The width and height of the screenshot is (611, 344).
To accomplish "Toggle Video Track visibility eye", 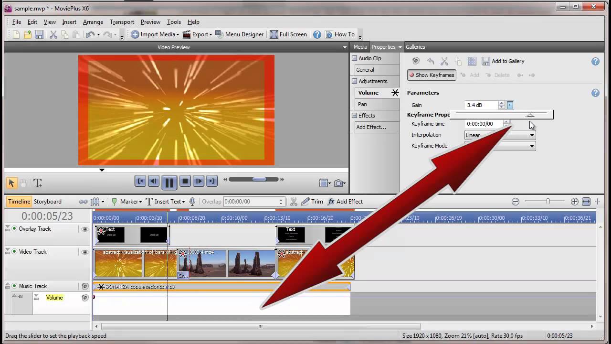I will coord(85,252).
